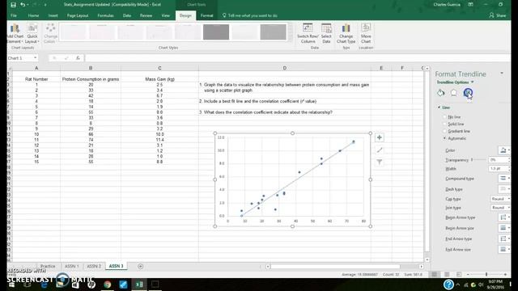Open the Join type Round dropdown
This screenshot has height=291, width=518.
tap(500, 208)
